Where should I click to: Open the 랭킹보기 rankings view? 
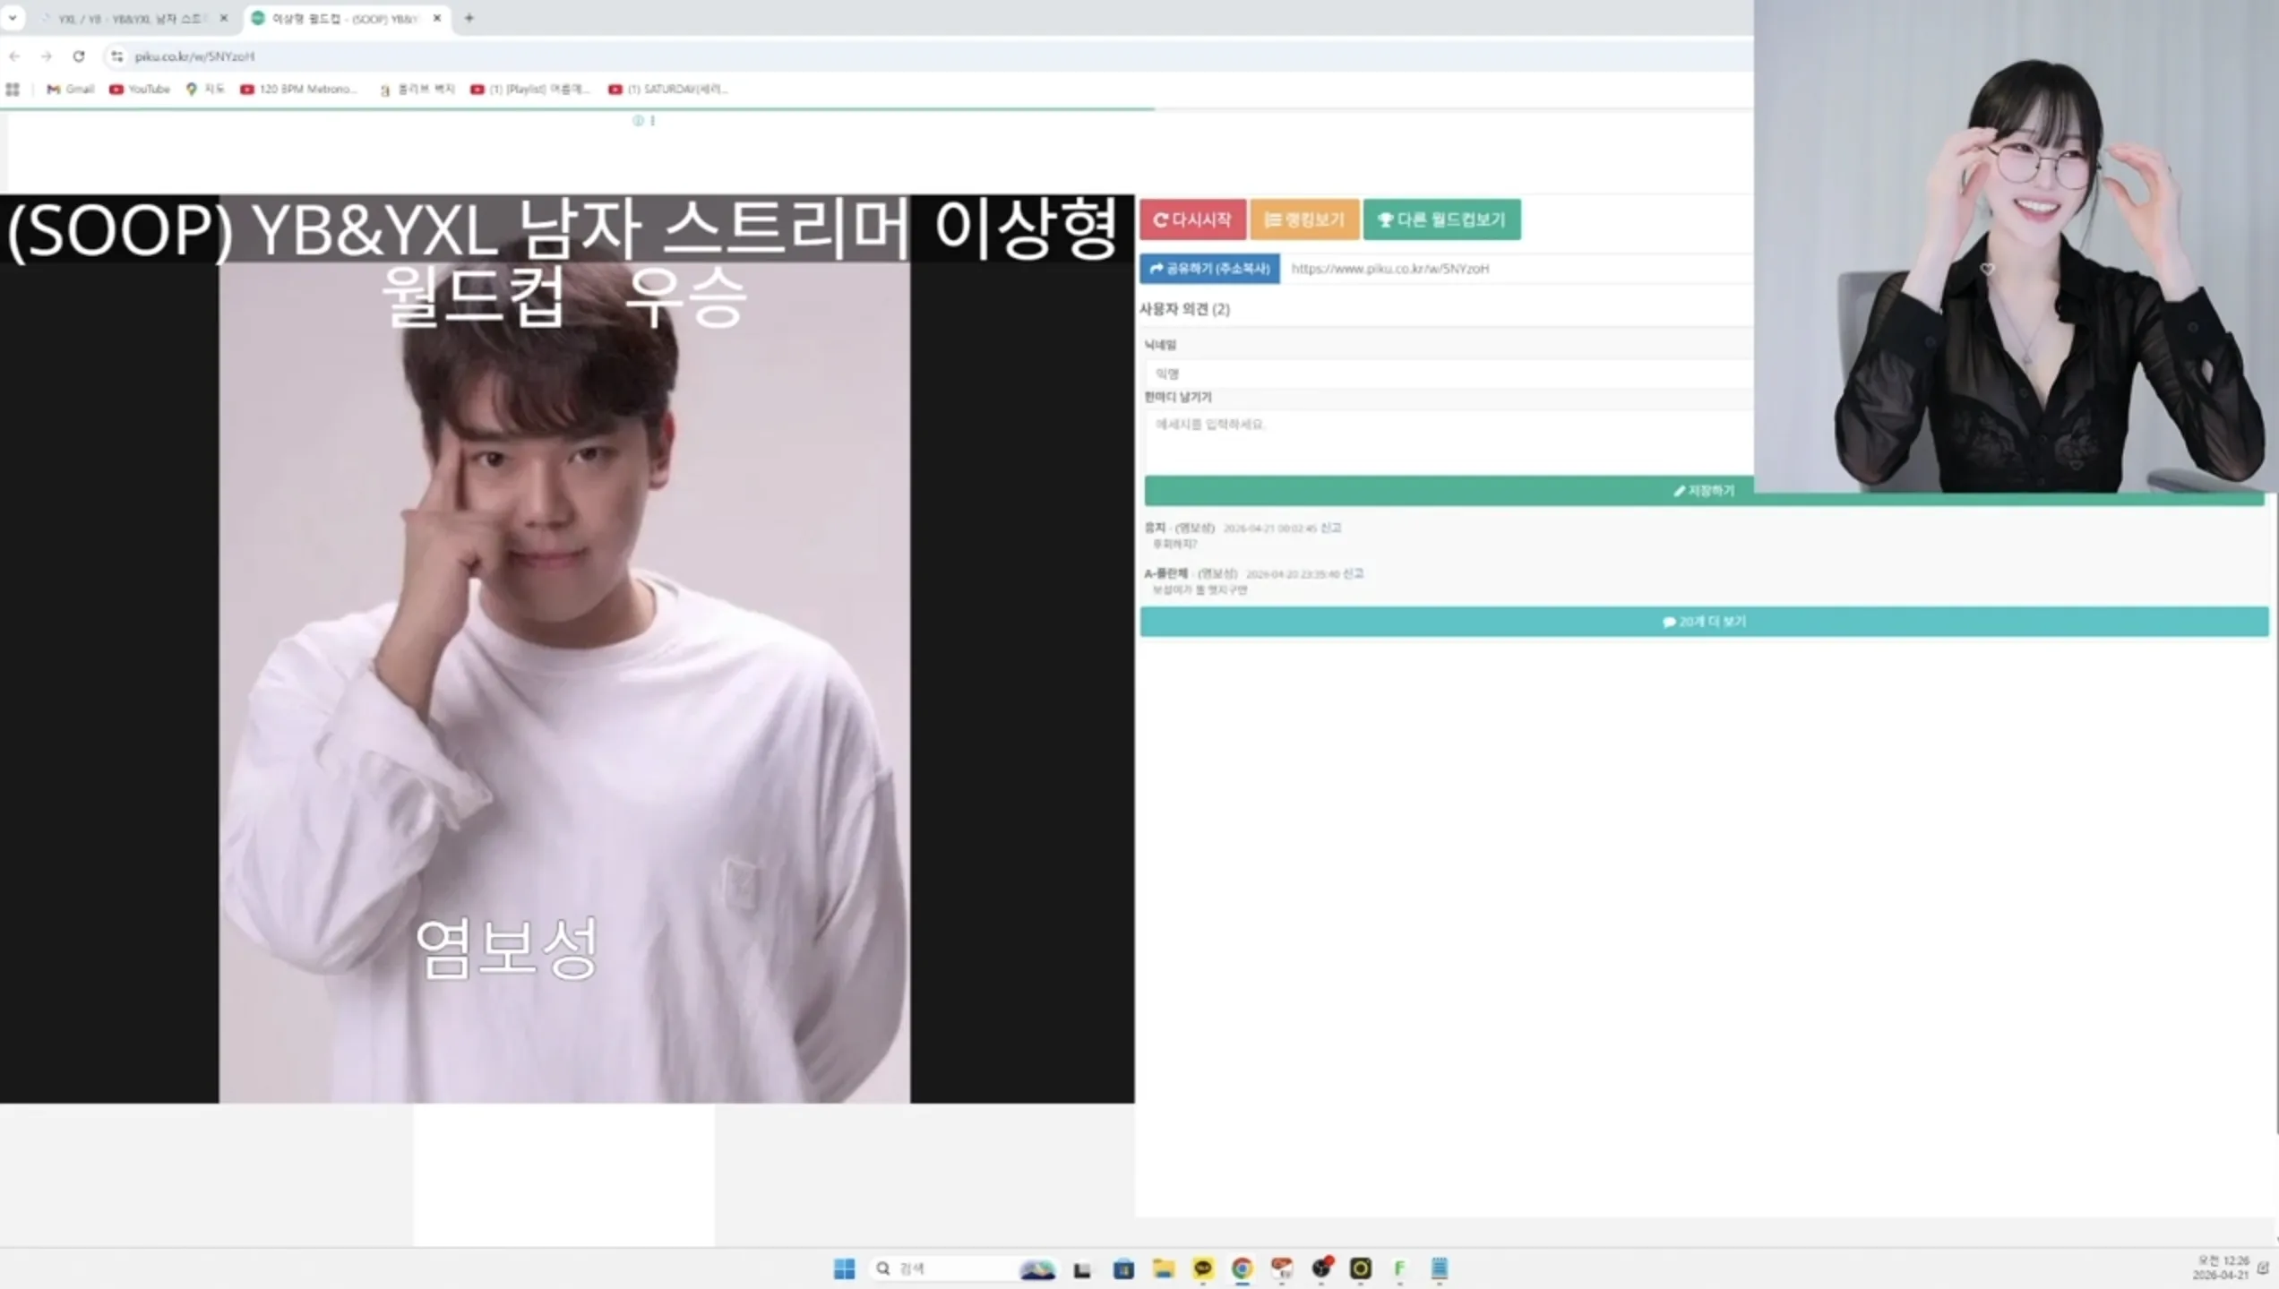tap(1304, 219)
